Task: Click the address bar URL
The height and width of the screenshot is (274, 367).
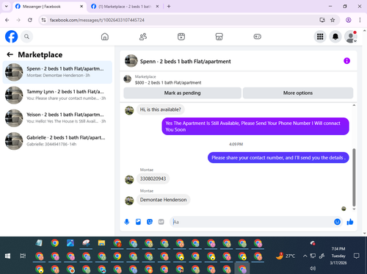Action: click(x=97, y=20)
